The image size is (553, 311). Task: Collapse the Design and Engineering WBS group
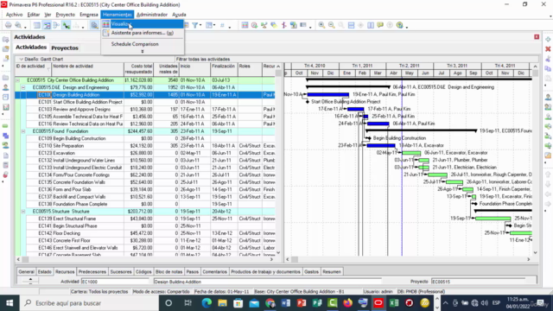tap(23, 87)
